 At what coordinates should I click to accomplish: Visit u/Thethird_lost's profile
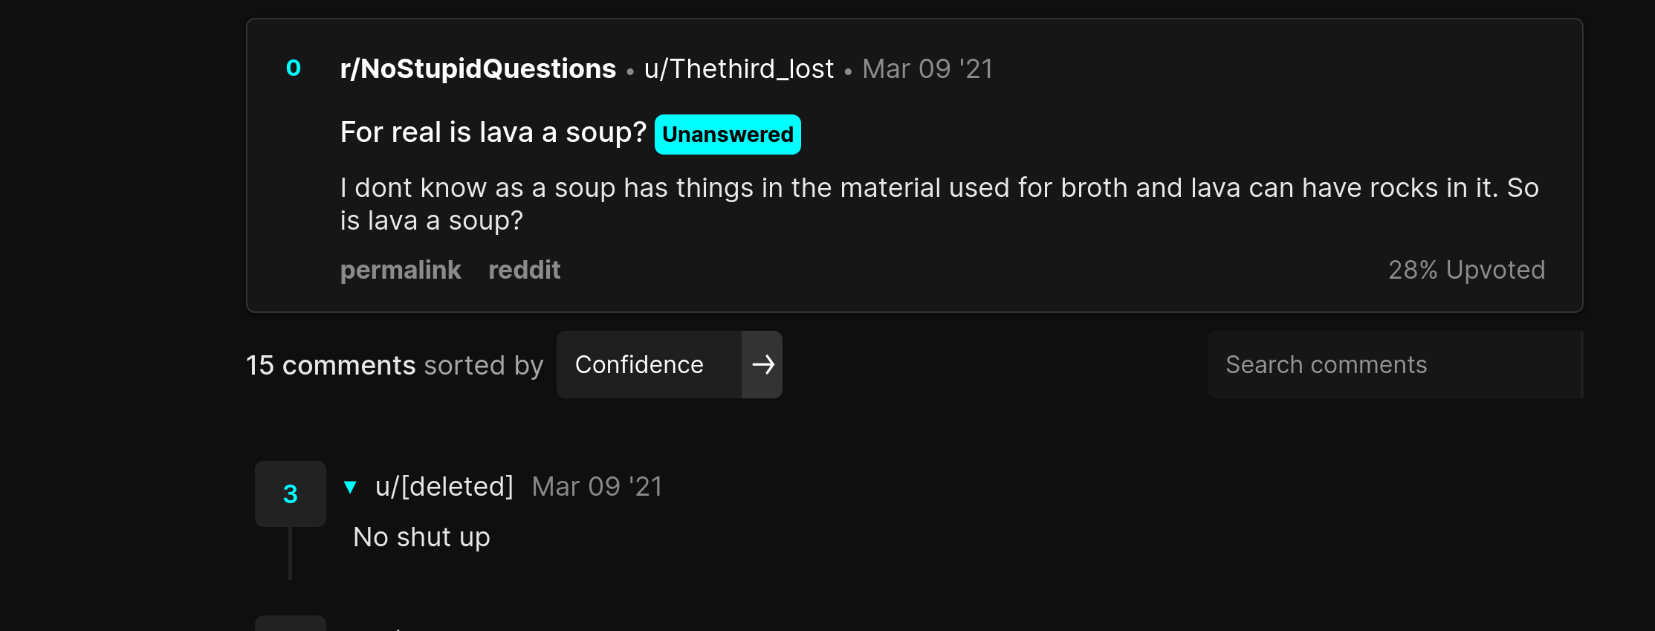(739, 69)
